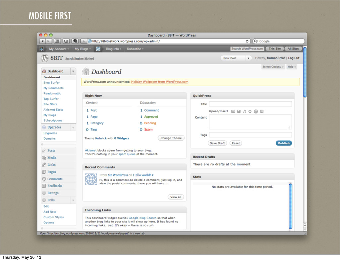Viewport: 340px width, 261px height.
Task: Click the Safari Google search field
Action: (x=279, y=41)
